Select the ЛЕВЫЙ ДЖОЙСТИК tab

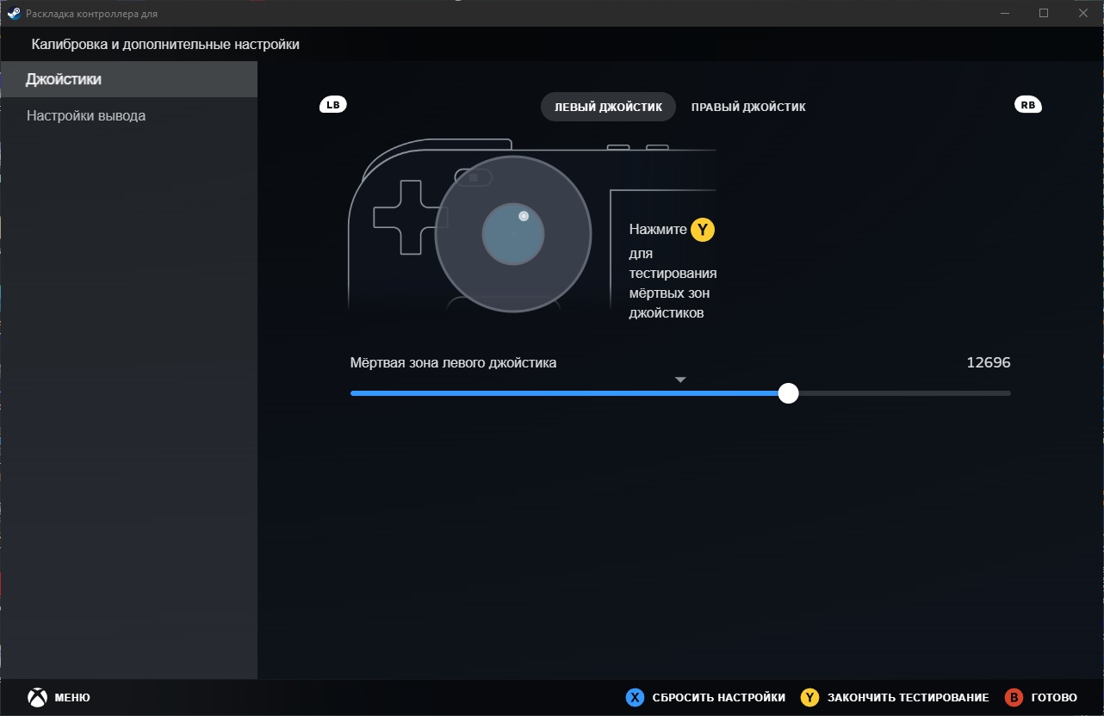[608, 107]
